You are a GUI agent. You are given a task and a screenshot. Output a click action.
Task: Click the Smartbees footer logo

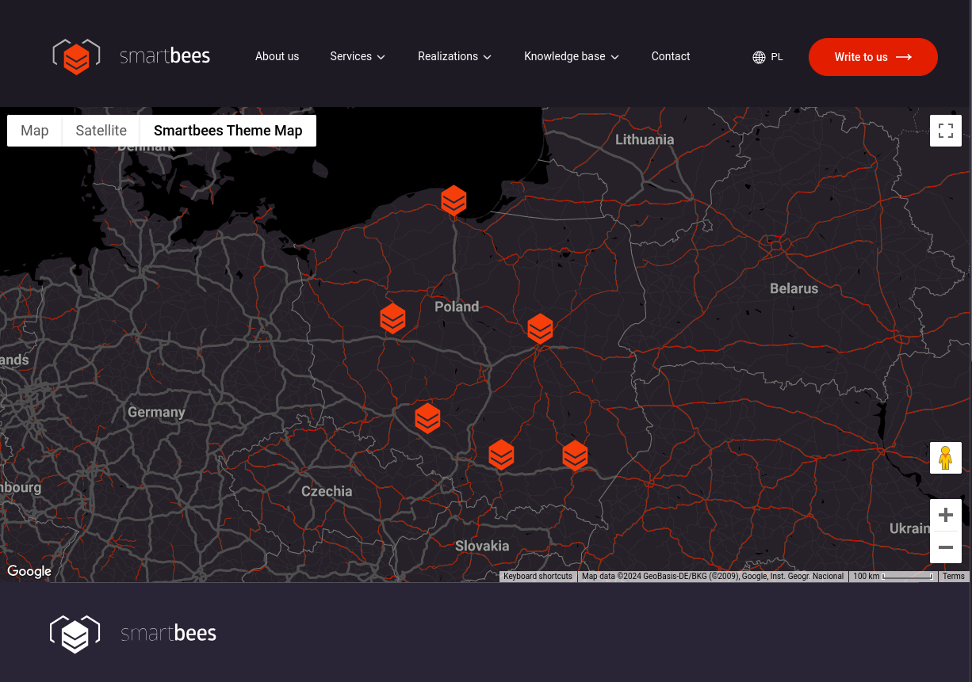pyautogui.click(x=133, y=634)
